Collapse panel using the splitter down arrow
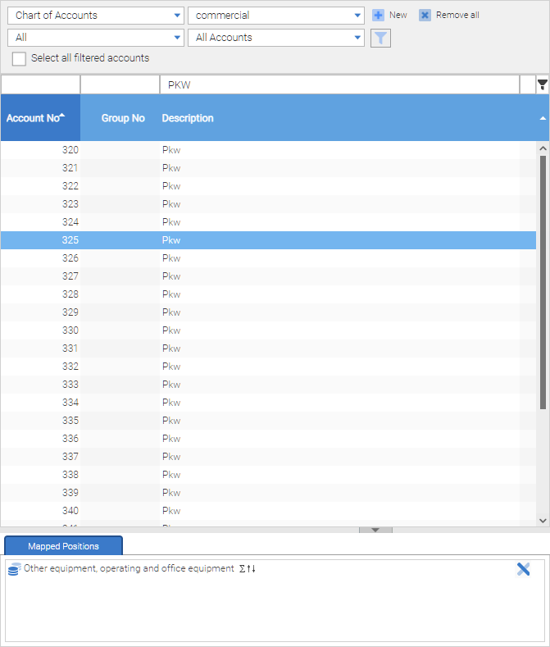This screenshot has height=647, width=550. point(375,530)
